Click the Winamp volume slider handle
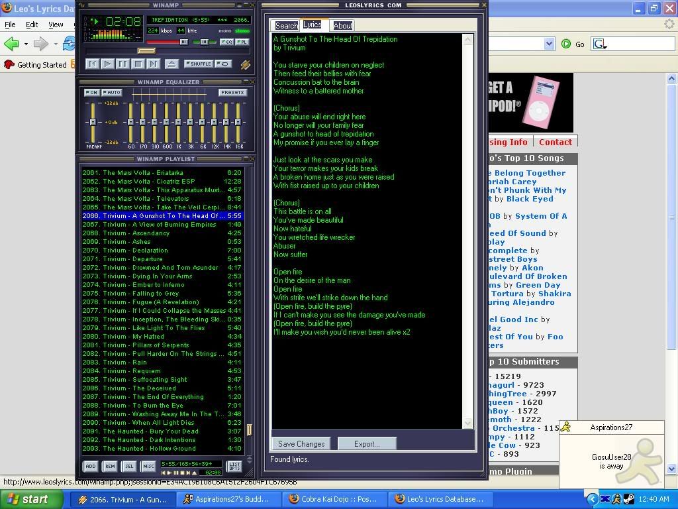Screen dimensions: 678x509 pos(184,42)
